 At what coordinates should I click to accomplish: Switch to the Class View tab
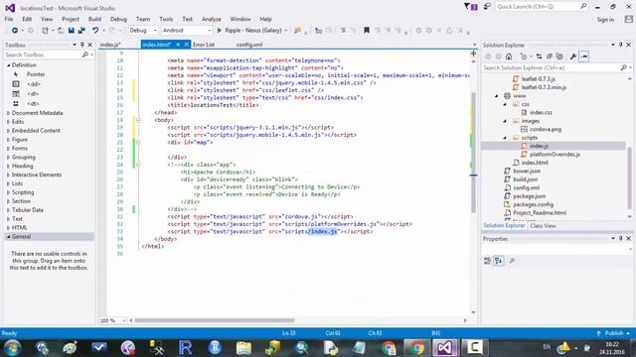coord(543,226)
